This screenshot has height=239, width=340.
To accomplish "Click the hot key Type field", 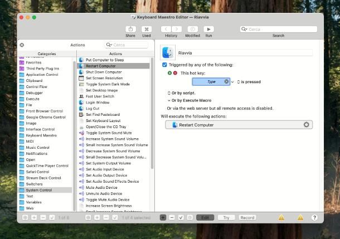I will coord(211,81).
